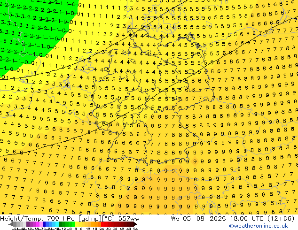Click the '[°C]' unit label
This screenshot has height=230, width=298.
coord(109,219)
